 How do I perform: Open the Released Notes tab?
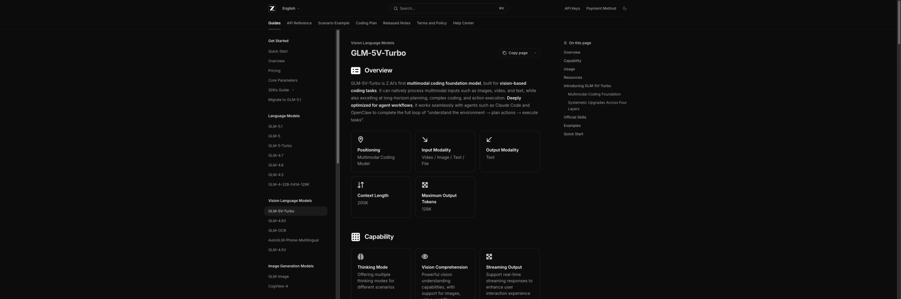pyautogui.click(x=397, y=23)
